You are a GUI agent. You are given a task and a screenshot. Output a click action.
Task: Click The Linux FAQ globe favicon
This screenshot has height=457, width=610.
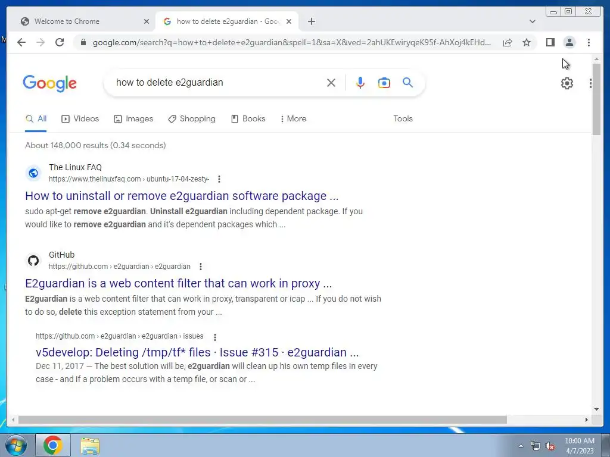pos(33,173)
